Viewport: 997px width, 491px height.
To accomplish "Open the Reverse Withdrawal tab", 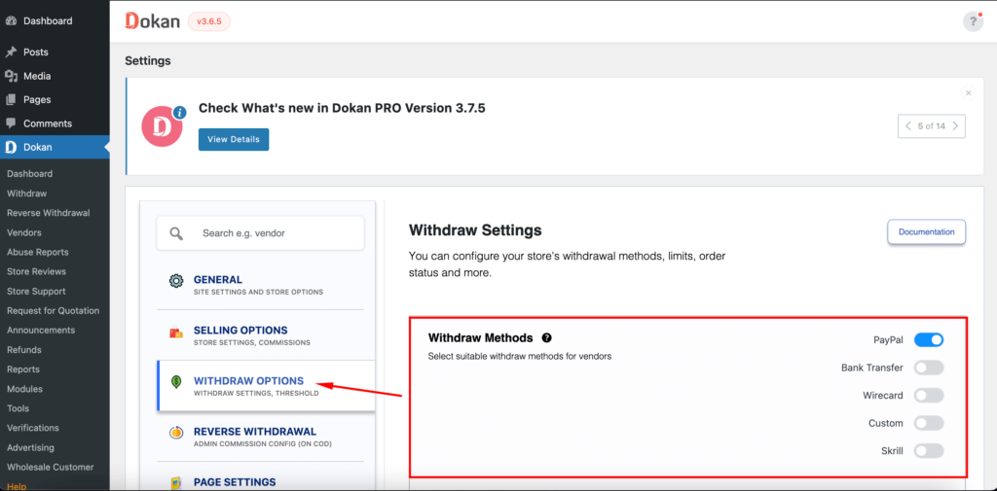I will pyautogui.click(x=260, y=437).
